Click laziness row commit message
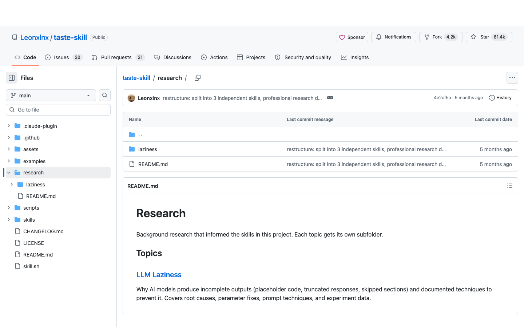524x327 pixels. point(366,149)
